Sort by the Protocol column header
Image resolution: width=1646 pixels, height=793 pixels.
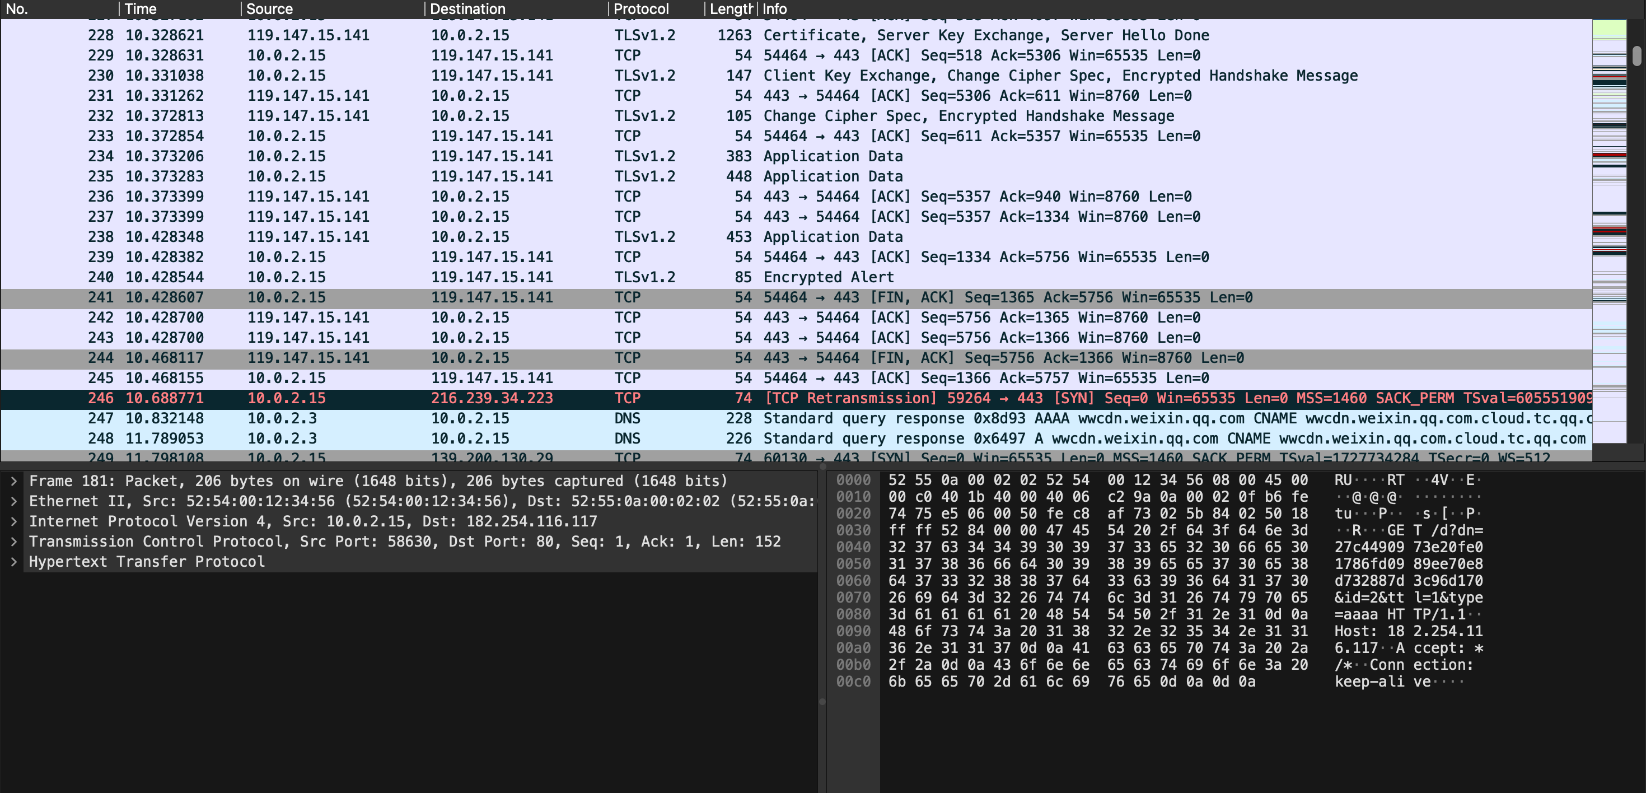point(656,9)
